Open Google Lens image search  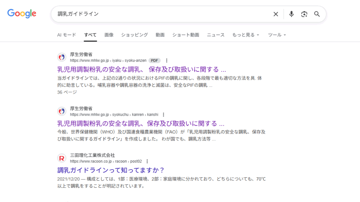coord(304,14)
